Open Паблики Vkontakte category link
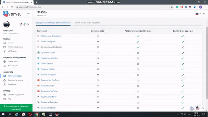Image resolution: width=208 pixels, height=117 pixels. pos(49,102)
